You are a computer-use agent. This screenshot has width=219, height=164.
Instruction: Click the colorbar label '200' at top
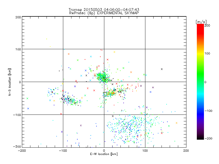[x=207, y=25]
